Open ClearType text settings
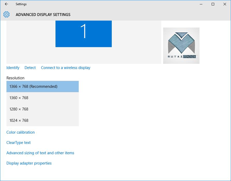 tap(19, 142)
